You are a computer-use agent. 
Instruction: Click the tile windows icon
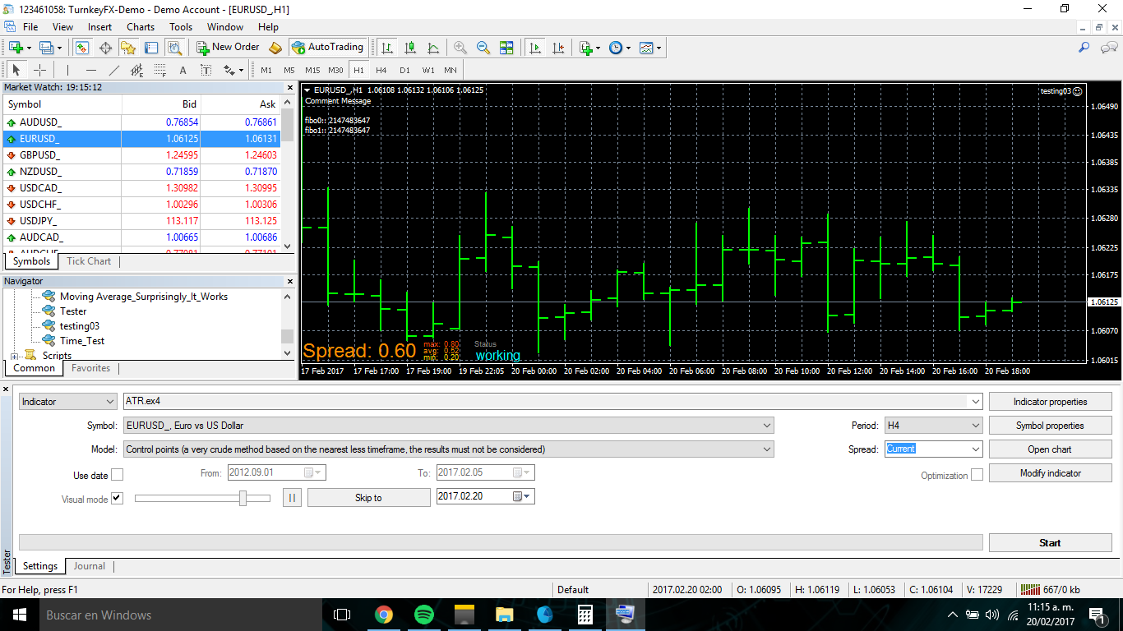coord(506,48)
